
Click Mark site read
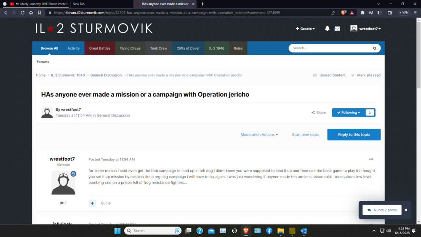[x=366, y=75]
